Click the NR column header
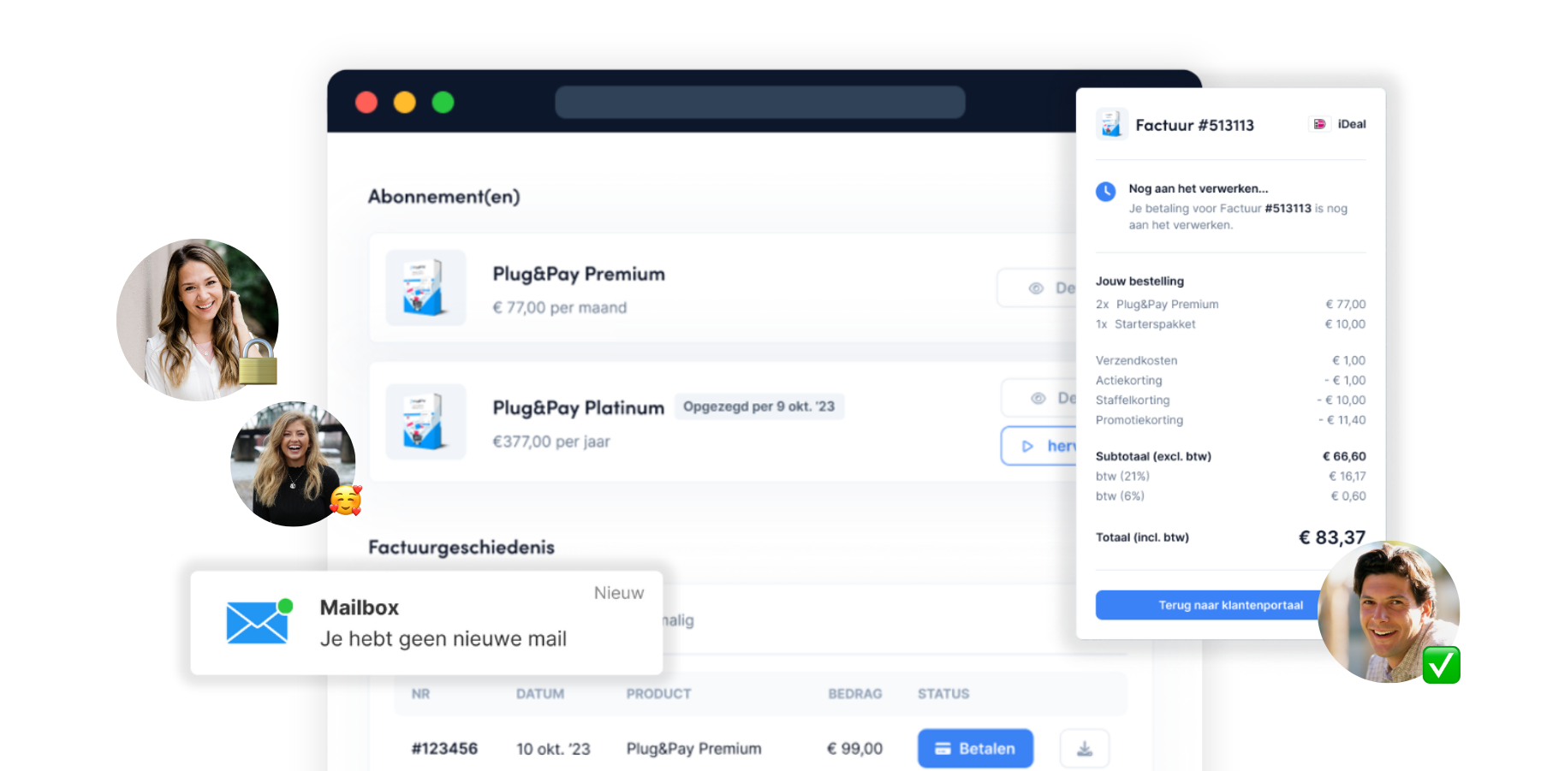1541x771 pixels. pos(420,694)
